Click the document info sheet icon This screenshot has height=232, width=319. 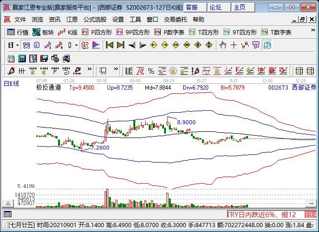click(36, 45)
